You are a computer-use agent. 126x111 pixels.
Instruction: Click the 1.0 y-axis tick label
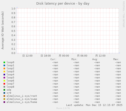(13, 8)
